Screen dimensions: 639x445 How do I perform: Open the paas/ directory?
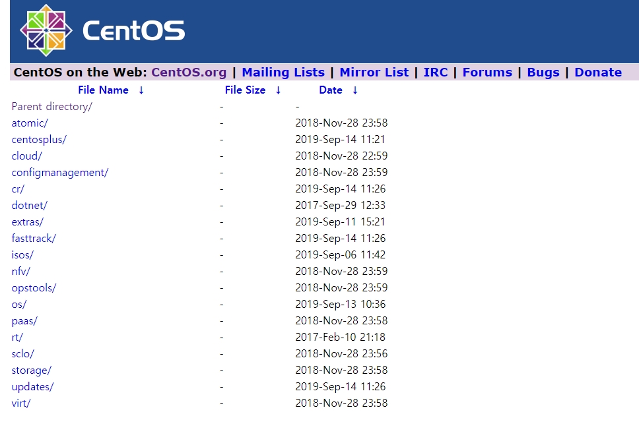pos(24,321)
